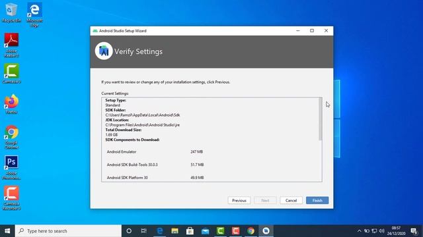The width and height of the screenshot is (423, 237).
Task: Click the 1.69 GB download size value
Action: (x=112, y=134)
